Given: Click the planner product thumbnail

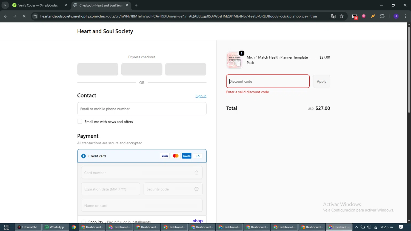Looking at the screenshot, I should 235,60.
